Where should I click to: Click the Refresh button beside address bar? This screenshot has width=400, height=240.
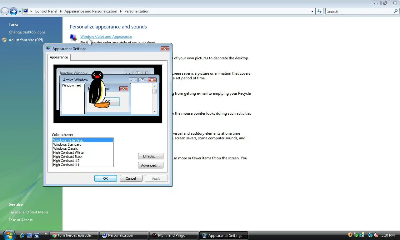point(319,12)
